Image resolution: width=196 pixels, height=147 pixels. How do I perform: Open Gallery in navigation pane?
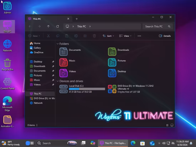pyautogui.click(x=35, y=48)
